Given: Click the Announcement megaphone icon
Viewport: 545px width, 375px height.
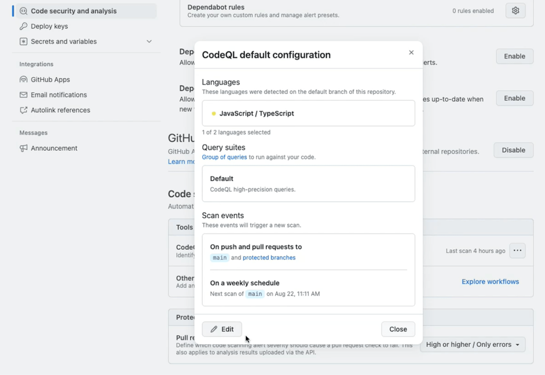Looking at the screenshot, I should (23, 148).
